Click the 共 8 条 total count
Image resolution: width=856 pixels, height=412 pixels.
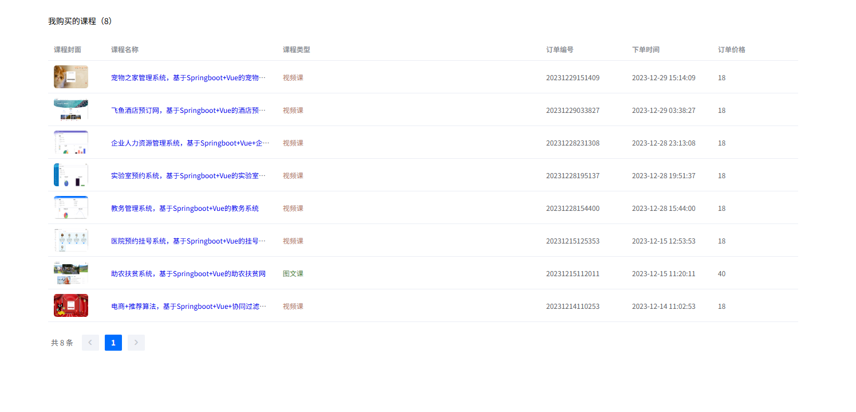[x=62, y=343]
